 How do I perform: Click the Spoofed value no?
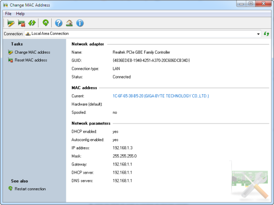(x=115, y=112)
